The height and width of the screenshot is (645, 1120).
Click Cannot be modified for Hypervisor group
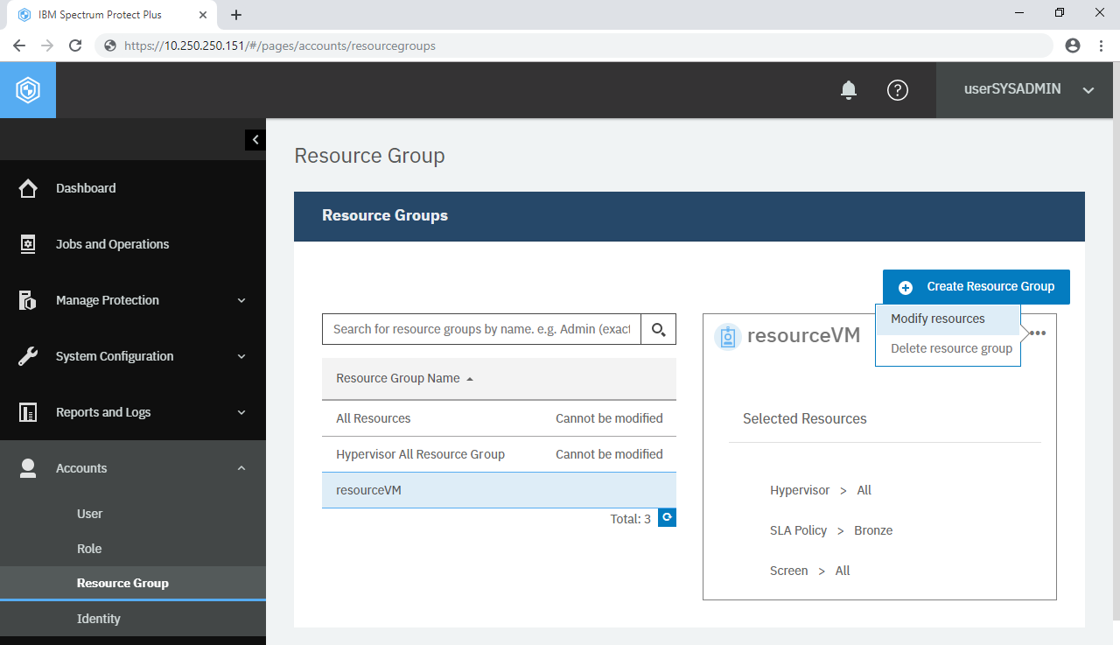pyautogui.click(x=609, y=454)
